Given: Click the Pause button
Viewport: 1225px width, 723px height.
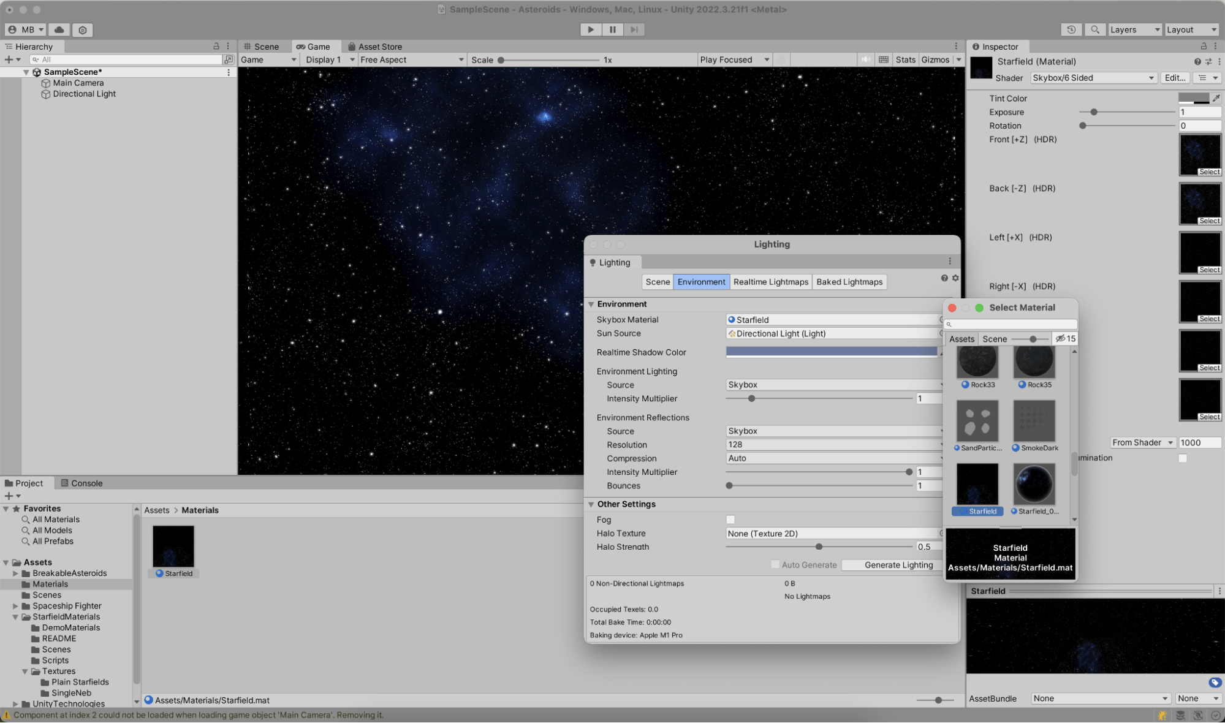Looking at the screenshot, I should 612,29.
